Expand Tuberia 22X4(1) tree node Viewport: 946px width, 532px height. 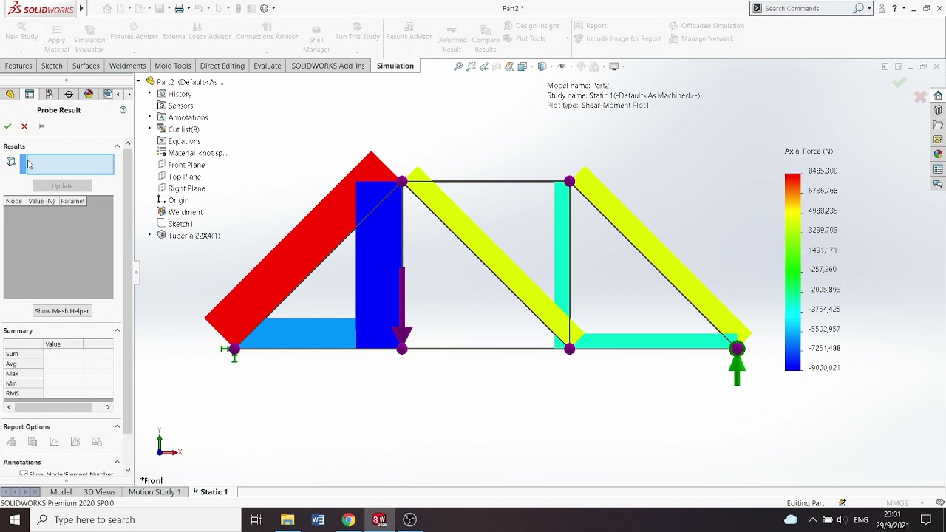pyautogui.click(x=150, y=236)
